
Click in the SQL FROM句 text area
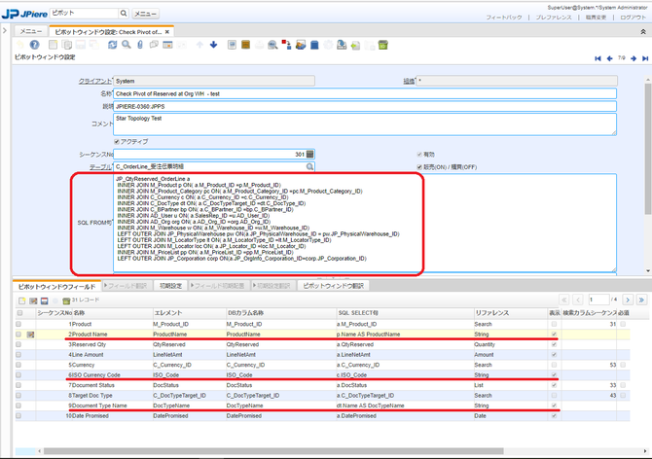coord(365,223)
